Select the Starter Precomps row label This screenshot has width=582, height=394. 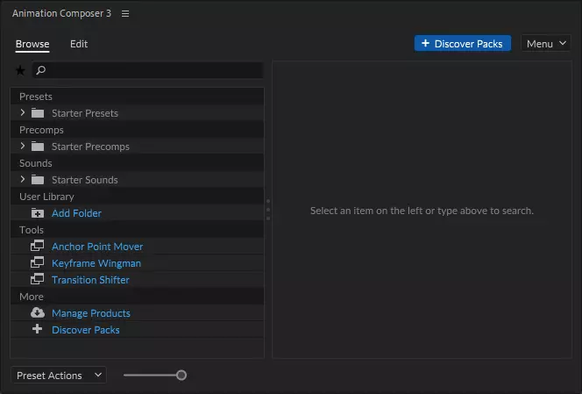tap(90, 147)
